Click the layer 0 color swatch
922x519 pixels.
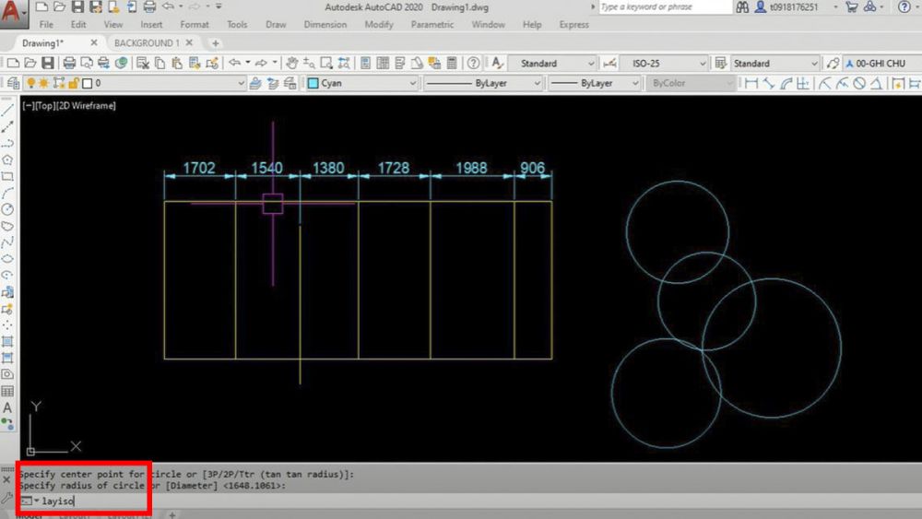click(x=87, y=84)
